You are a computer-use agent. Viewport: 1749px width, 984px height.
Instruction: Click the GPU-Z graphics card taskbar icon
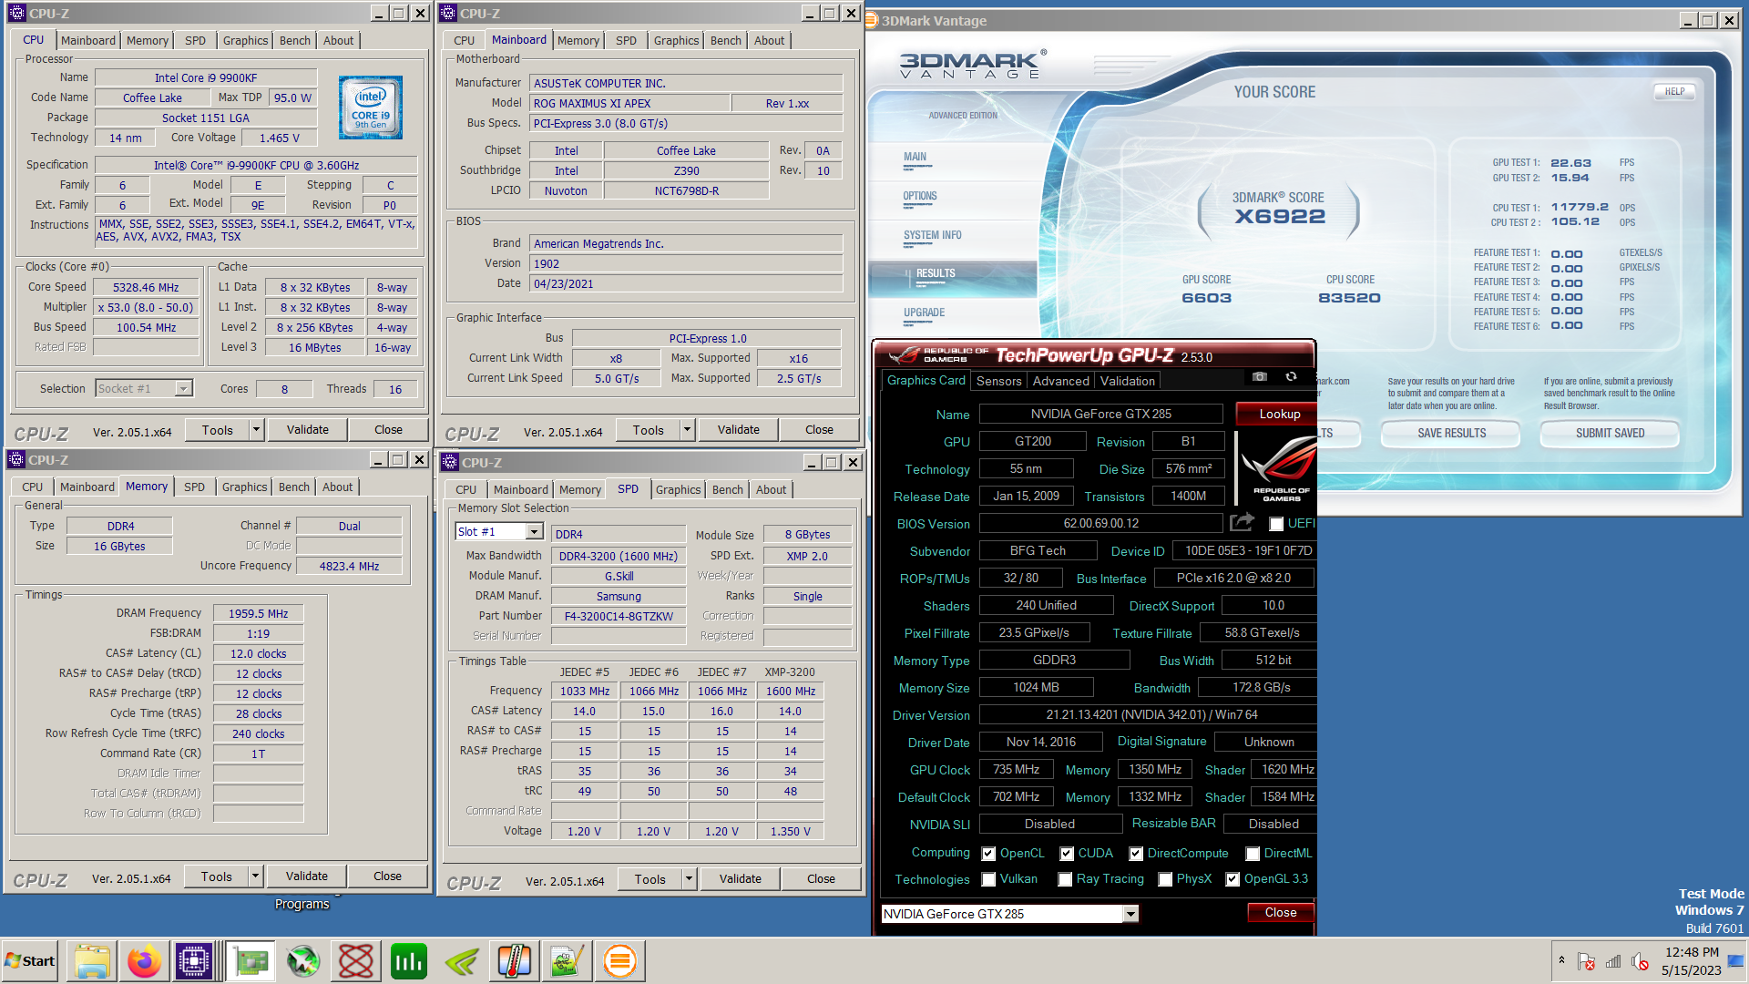[251, 961]
